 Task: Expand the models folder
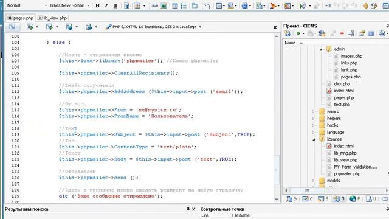pos(314,181)
